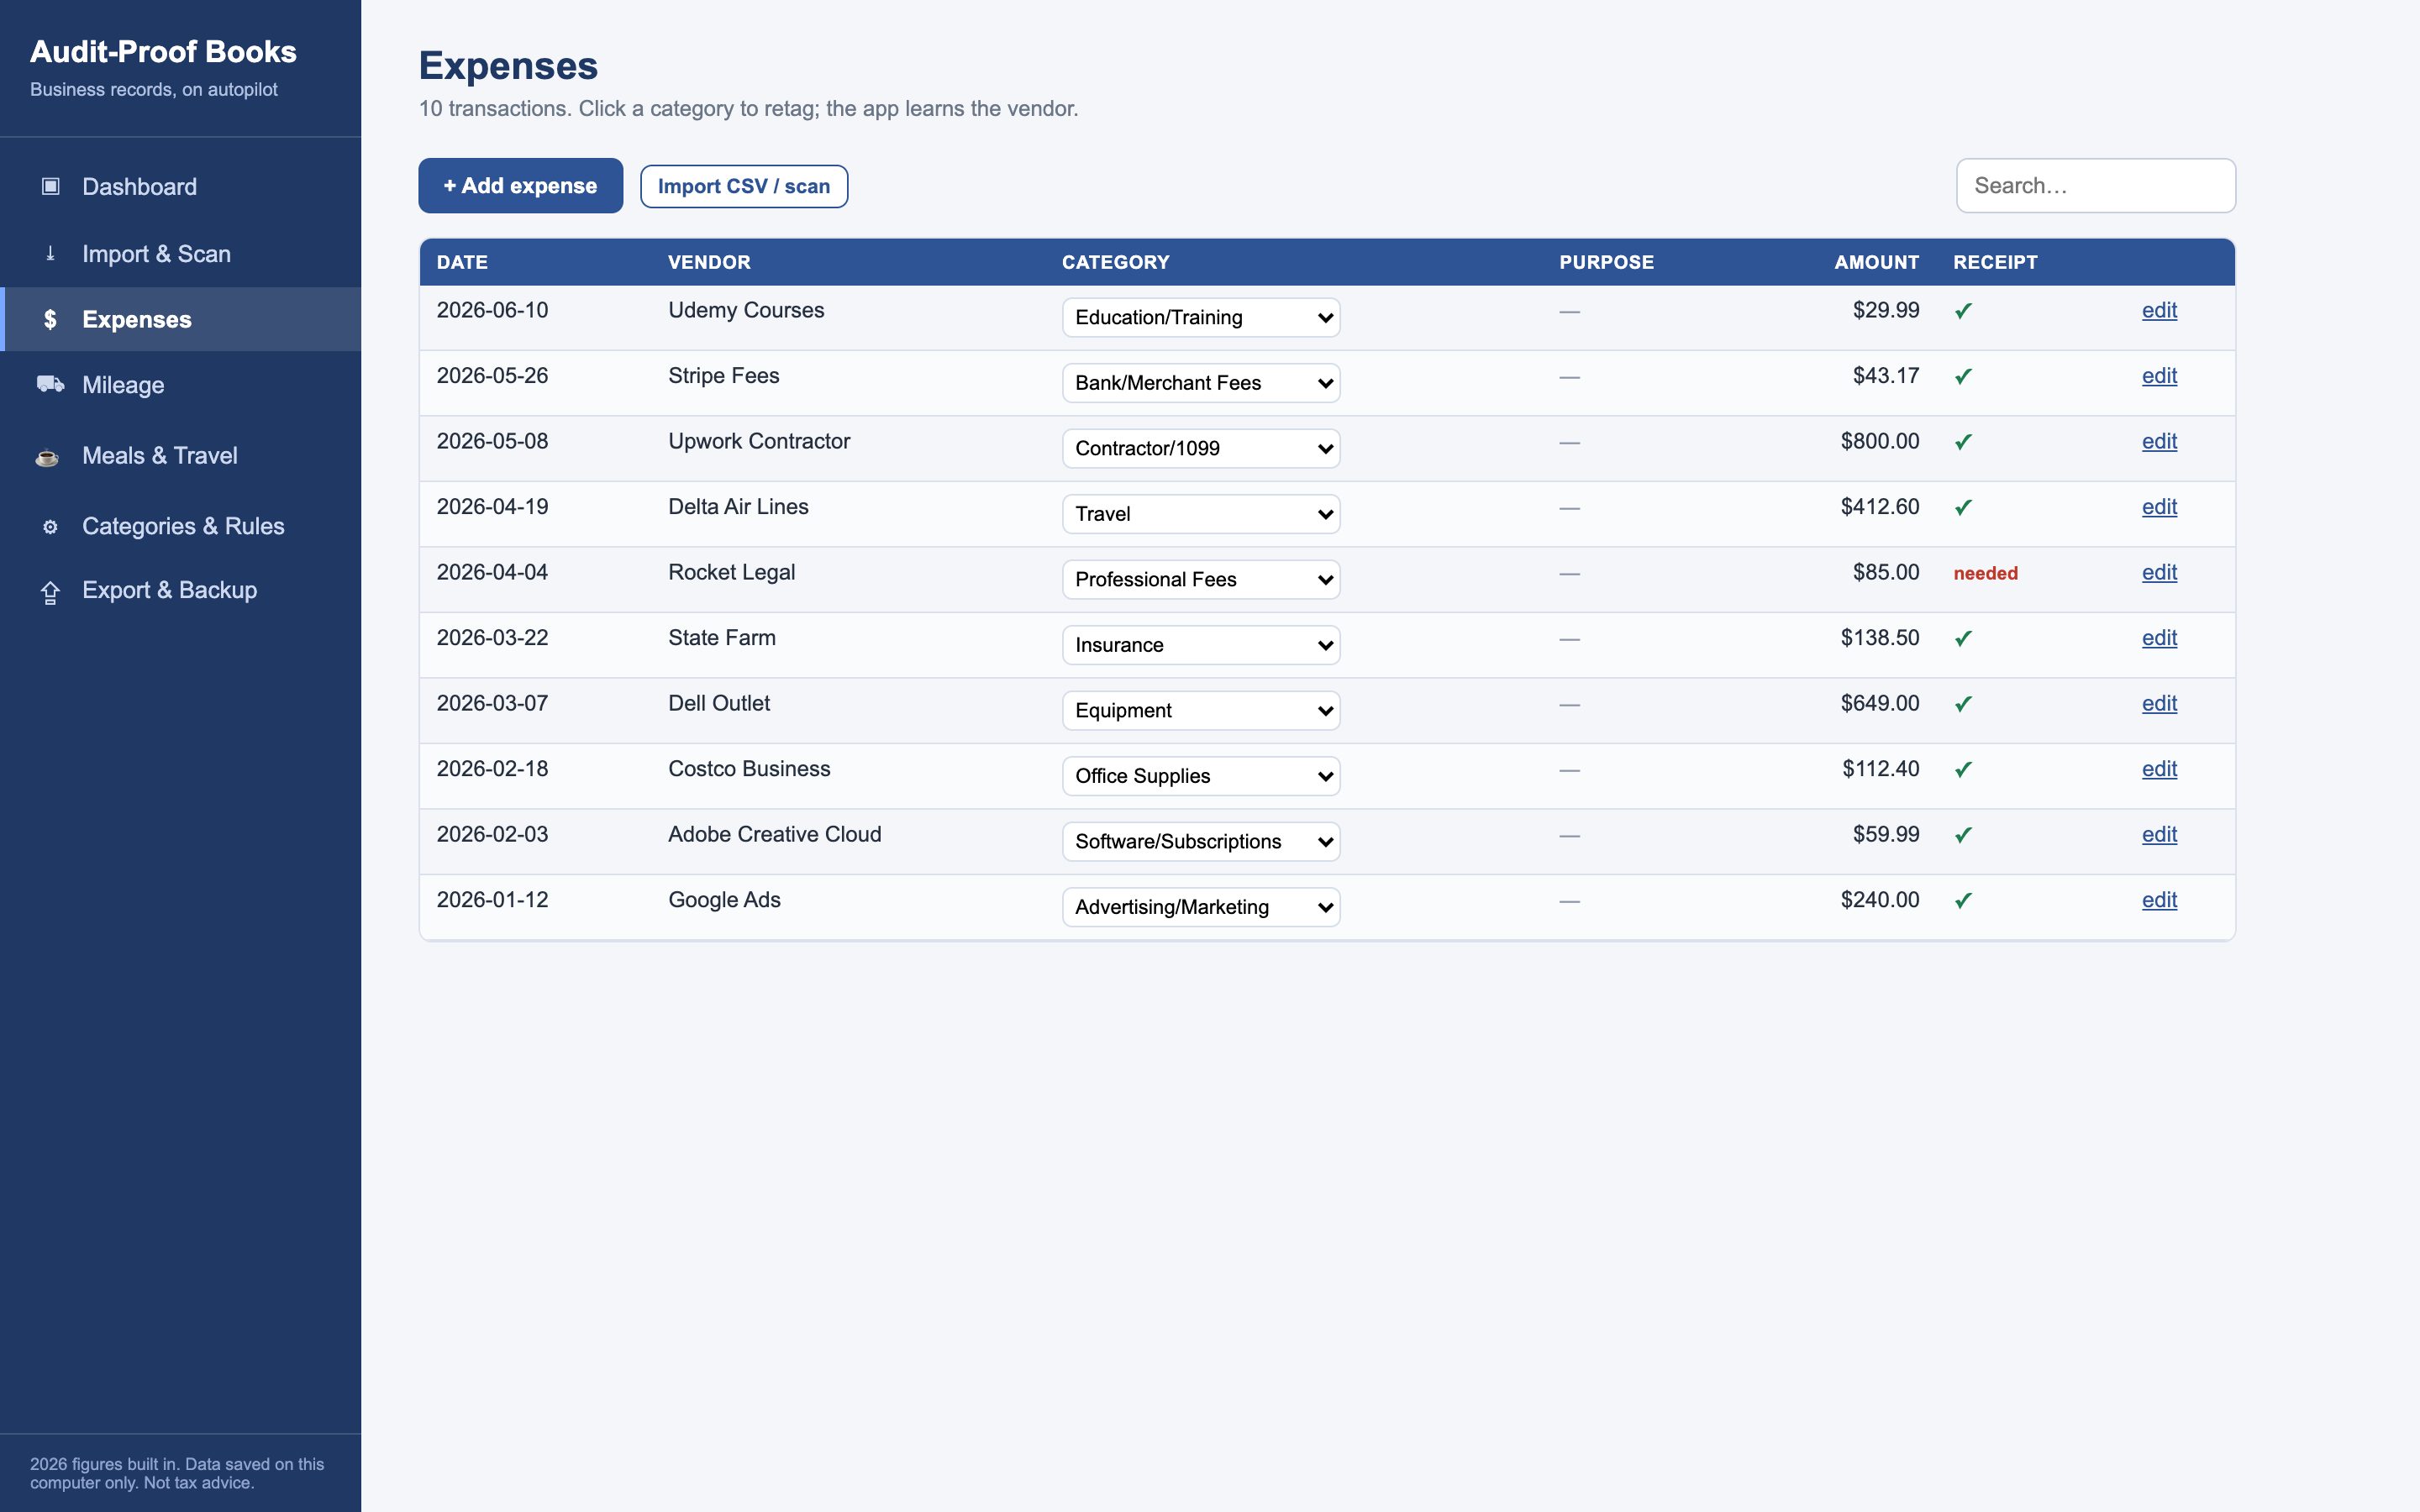
Task: Click the $800.00 amount cell
Action: tap(1879, 441)
